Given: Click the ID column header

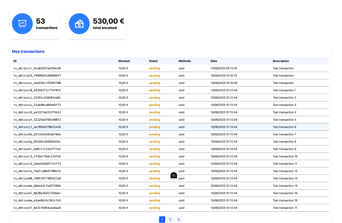Looking at the screenshot, I should (x=15, y=61).
